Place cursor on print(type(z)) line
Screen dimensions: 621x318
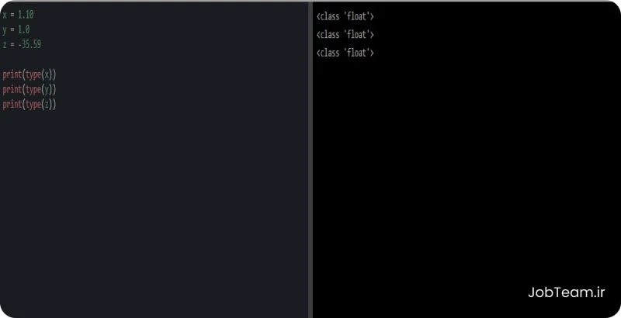click(x=29, y=105)
